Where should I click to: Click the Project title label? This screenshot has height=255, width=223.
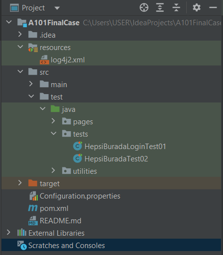(x=33, y=8)
